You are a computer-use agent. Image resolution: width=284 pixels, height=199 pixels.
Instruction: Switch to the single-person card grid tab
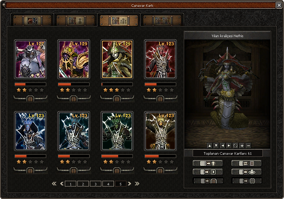(x=76, y=20)
